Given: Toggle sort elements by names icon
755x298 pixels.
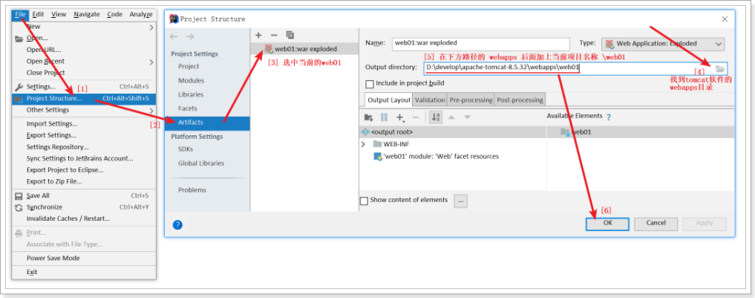Looking at the screenshot, I should pyautogui.click(x=436, y=117).
